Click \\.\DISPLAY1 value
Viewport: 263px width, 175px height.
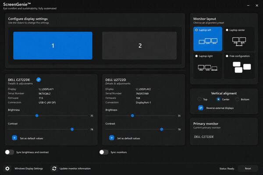click(x=46, y=89)
